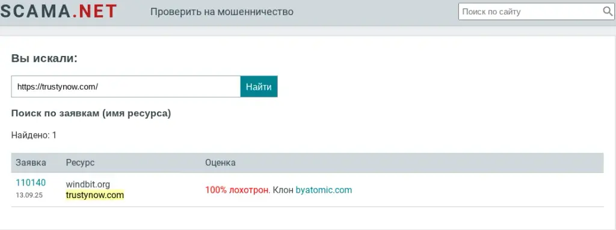The width and height of the screenshot is (616, 230).
Task: Click the Оценка column header
Action: 220,163
